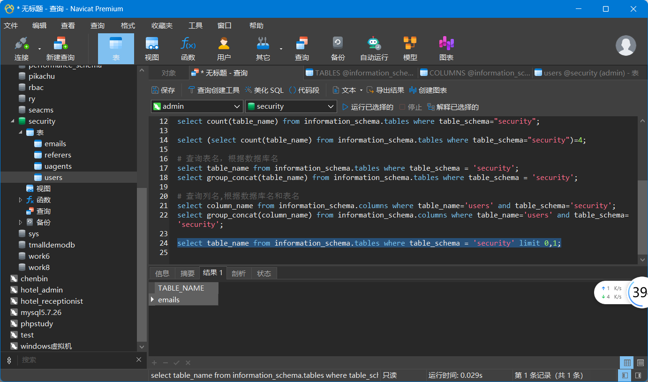Select the mysql5.7.26 connection

[x=41, y=312]
